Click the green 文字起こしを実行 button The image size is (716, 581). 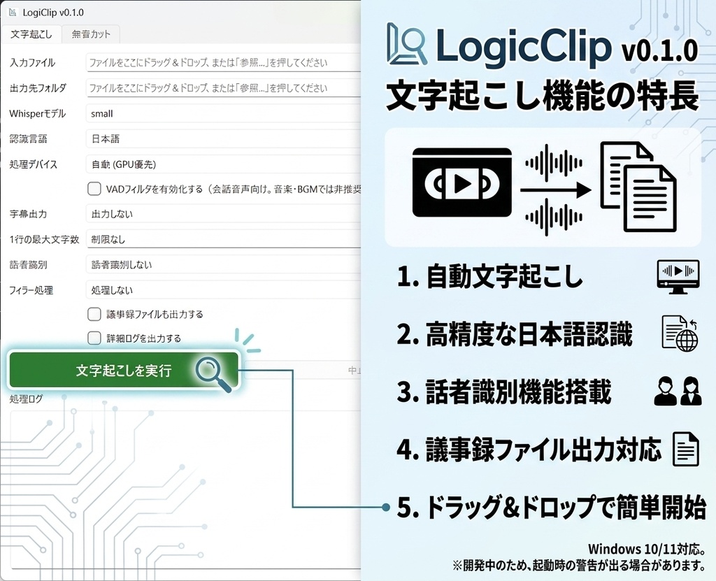pyautogui.click(x=124, y=370)
